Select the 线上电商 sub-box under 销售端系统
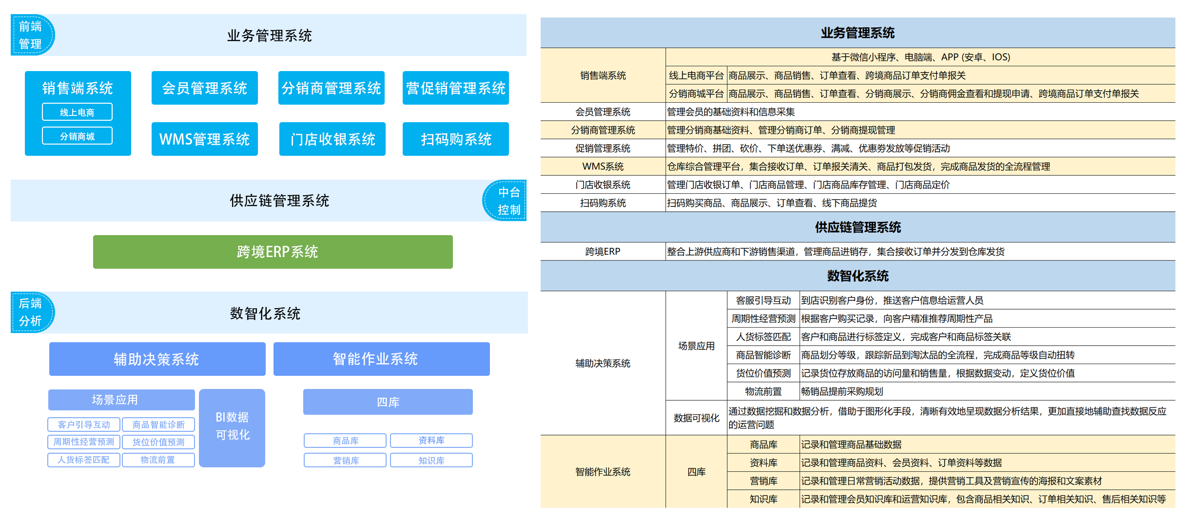This screenshot has width=1191, height=517. 77,112
